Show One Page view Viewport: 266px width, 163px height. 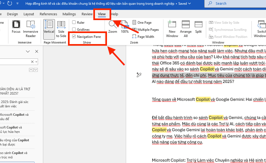pyautogui.click(x=142, y=22)
